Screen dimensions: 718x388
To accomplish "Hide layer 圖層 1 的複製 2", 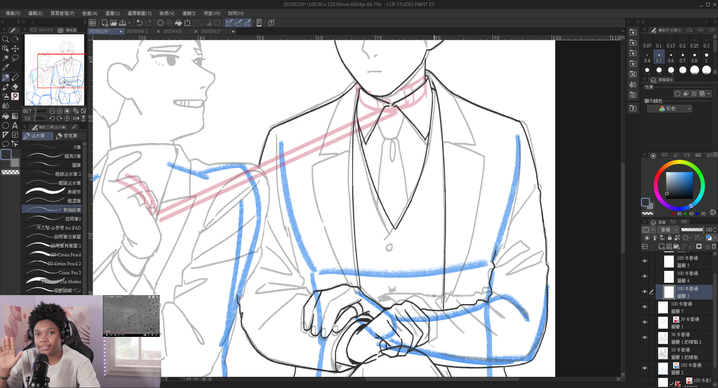I will coord(645,338).
